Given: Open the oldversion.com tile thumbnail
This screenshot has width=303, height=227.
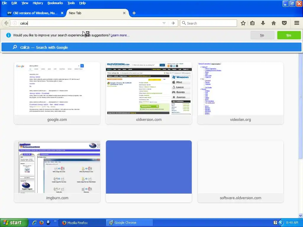Looking at the screenshot, I should pyautogui.click(x=149, y=89).
